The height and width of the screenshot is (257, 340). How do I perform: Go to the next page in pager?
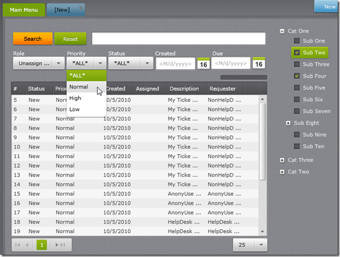point(56,245)
